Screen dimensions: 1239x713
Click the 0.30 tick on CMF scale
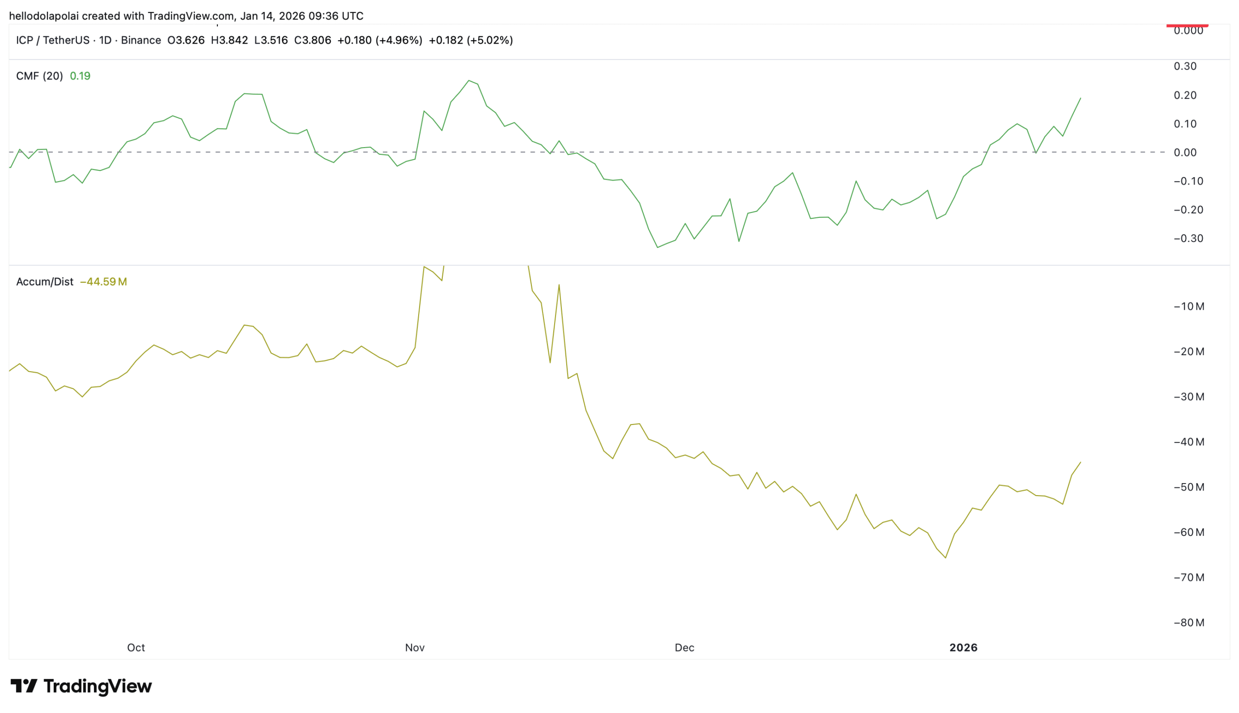click(1185, 66)
